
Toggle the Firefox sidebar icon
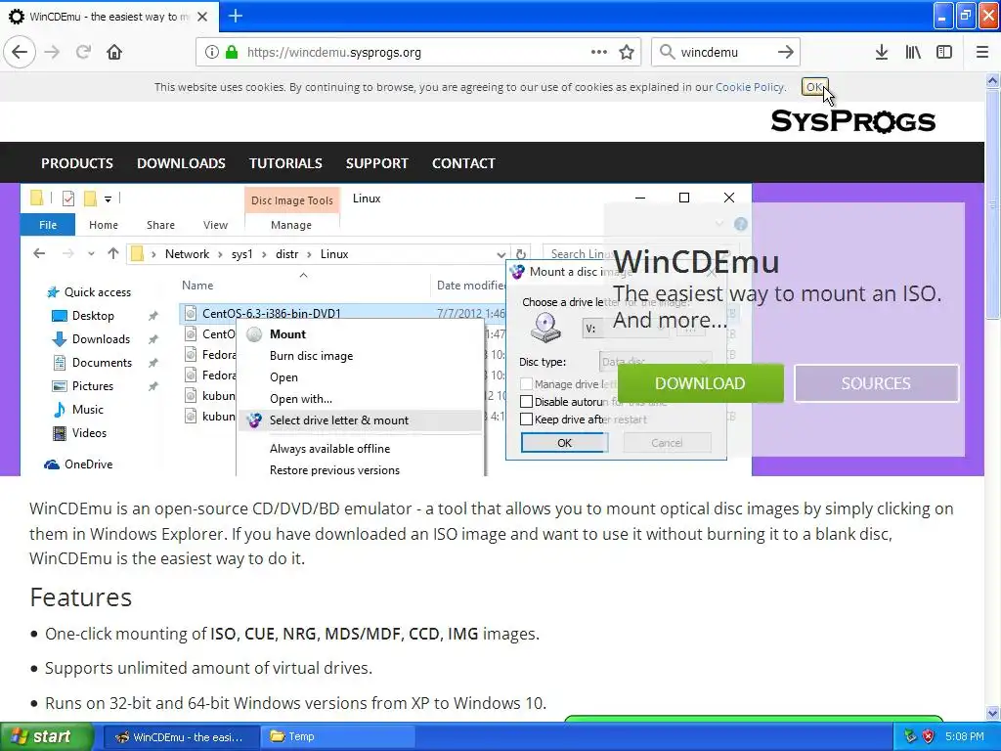coord(944,52)
